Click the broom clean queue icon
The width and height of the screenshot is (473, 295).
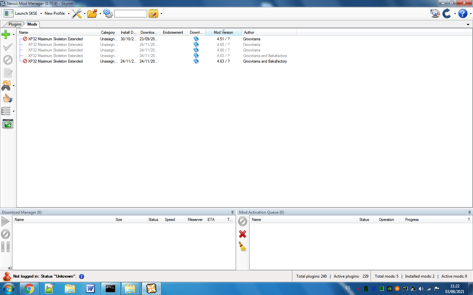243,246
